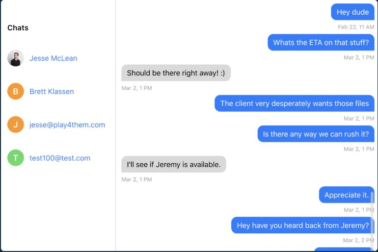Open the Brett Klassen chat
Screen dimensions: 378x252
coord(52,92)
